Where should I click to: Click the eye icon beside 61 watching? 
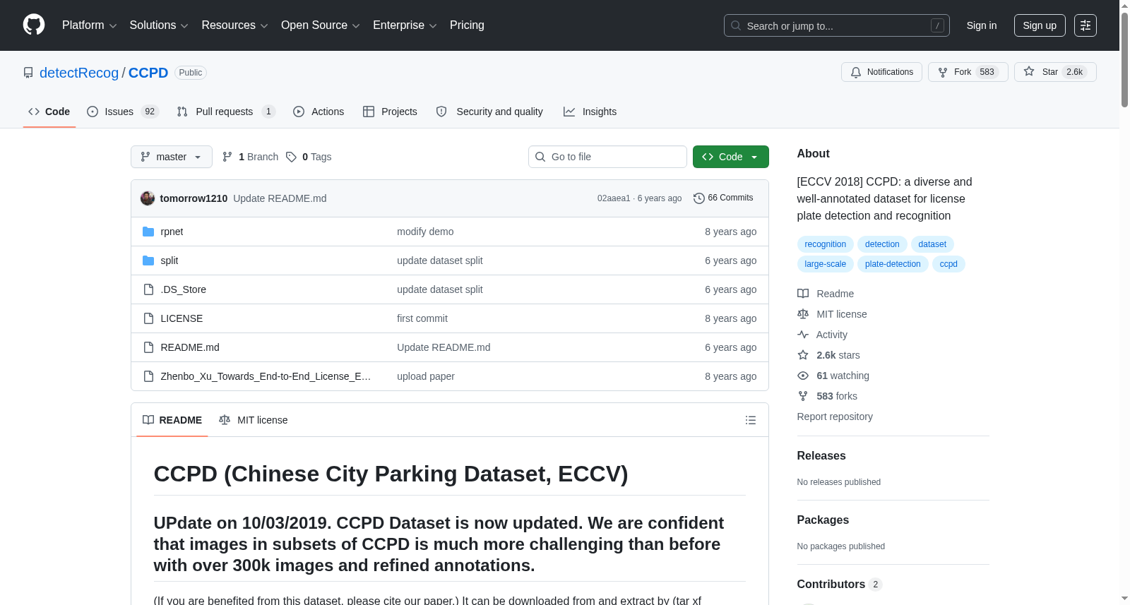point(803,376)
